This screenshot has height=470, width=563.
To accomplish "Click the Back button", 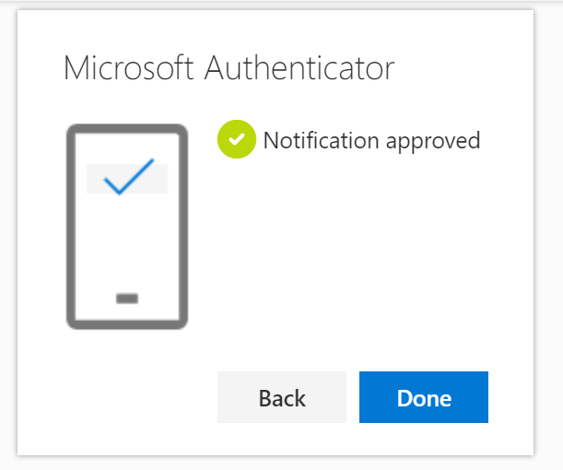I will 282,397.
